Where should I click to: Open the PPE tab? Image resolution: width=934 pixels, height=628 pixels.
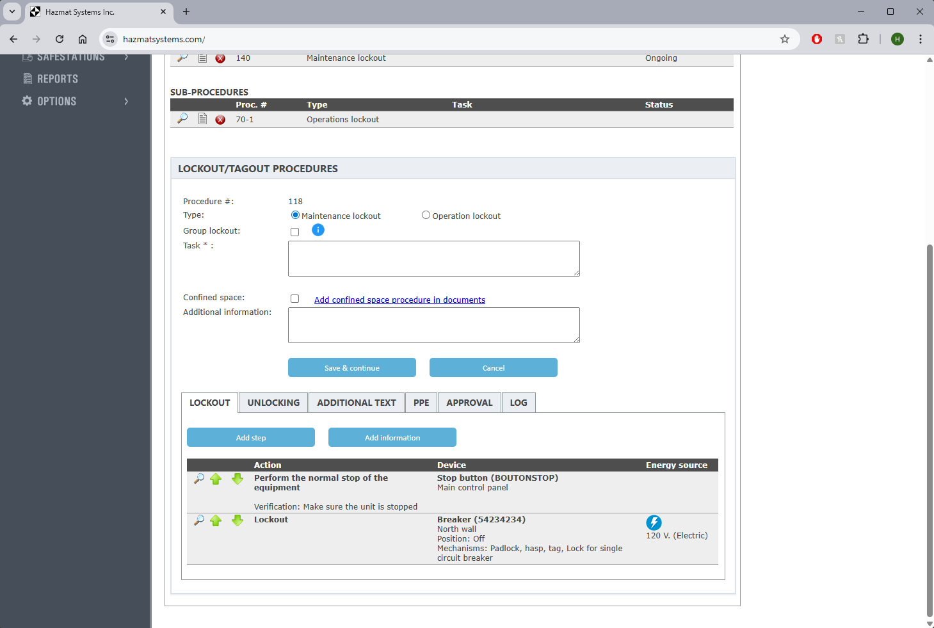click(421, 403)
